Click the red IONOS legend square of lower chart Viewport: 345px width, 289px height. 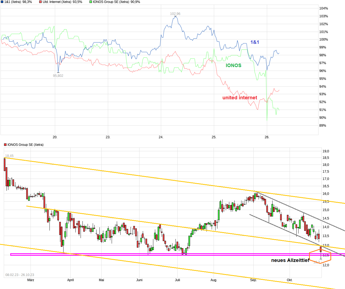pos(5,145)
